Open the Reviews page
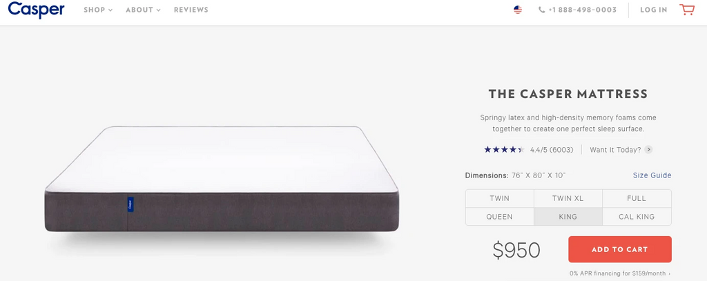 coord(191,10)
